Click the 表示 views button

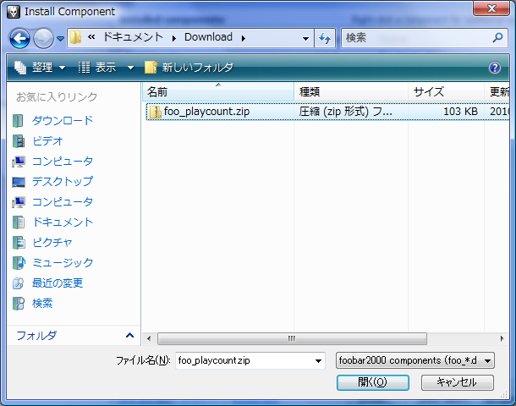[x=98, y=68]
